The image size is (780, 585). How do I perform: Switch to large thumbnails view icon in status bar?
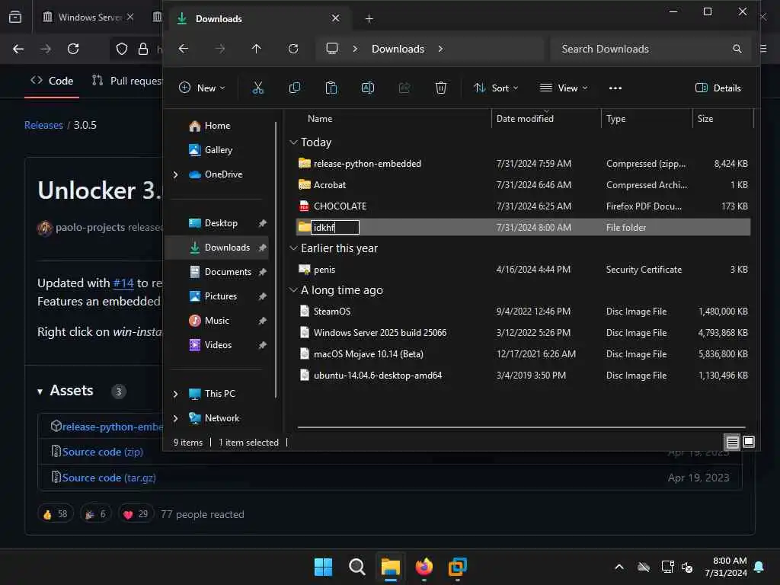click(749, 442)
